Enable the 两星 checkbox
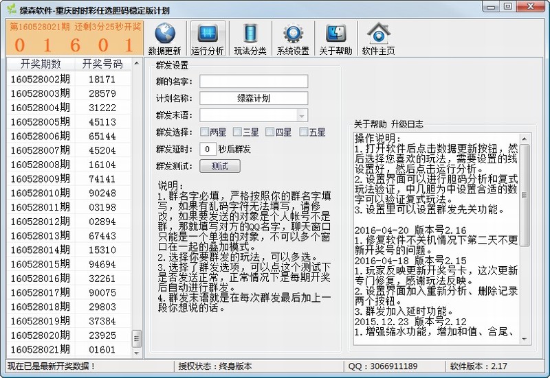550x378 pixels. click(x=205, y=132)
